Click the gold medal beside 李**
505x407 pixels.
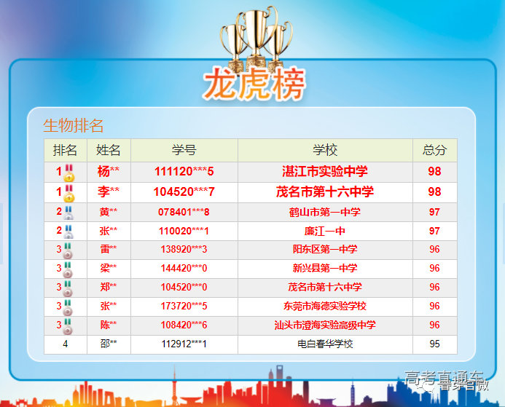[69, 193]
